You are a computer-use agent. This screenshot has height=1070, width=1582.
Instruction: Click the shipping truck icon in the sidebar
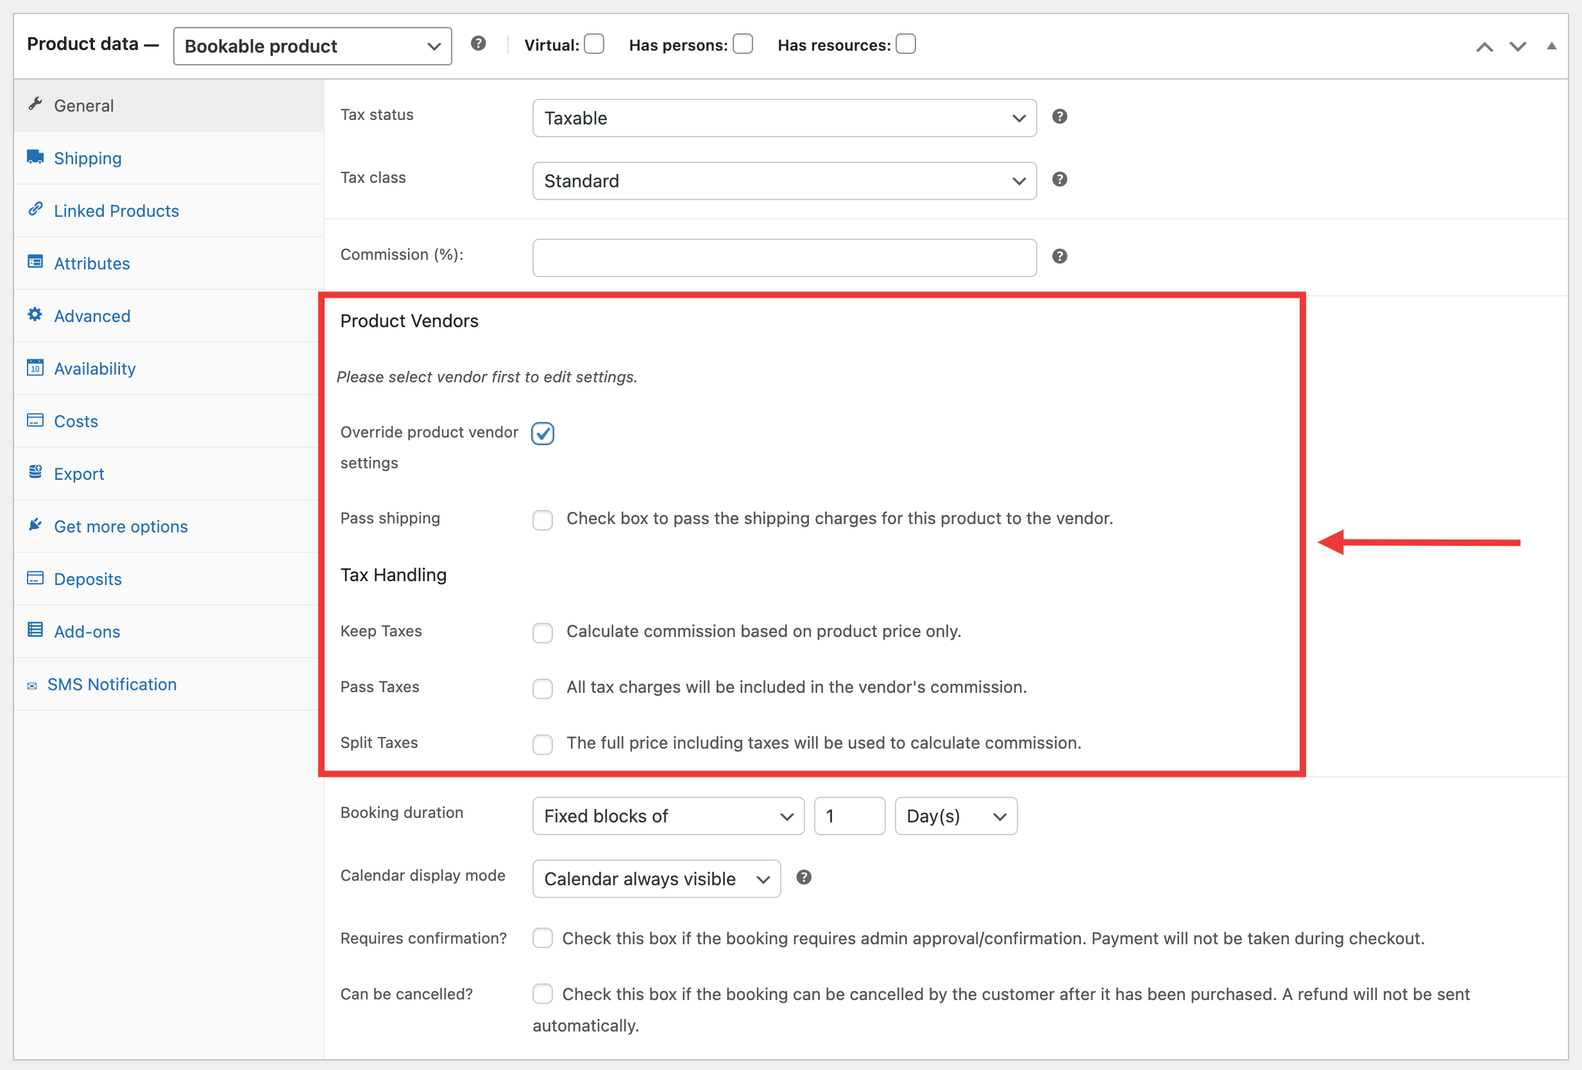[35, 156]
